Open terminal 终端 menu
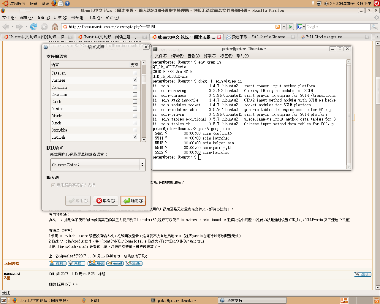 (210, 56)
